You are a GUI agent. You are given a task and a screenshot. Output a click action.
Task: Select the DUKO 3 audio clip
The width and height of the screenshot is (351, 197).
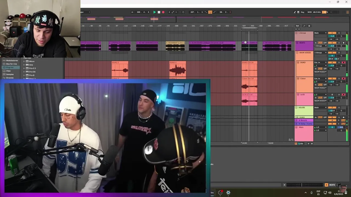pyautogui.click(x=120, y=69)
